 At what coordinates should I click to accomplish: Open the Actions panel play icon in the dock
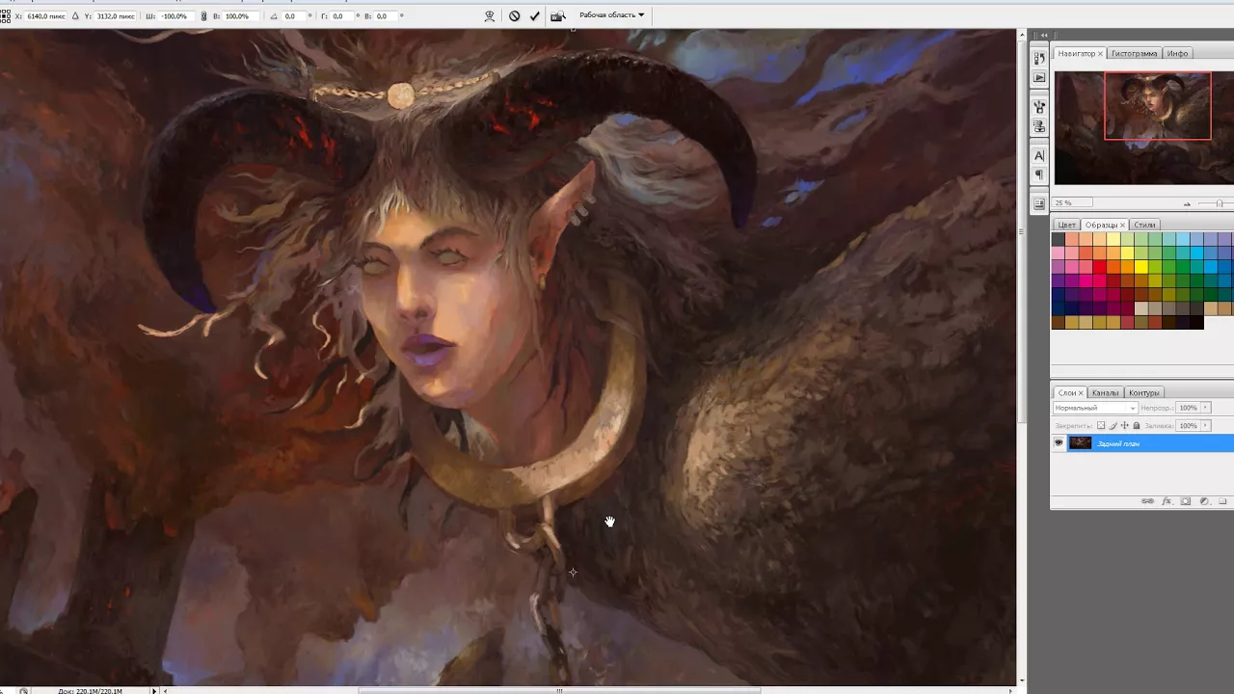coord(1038,78)
